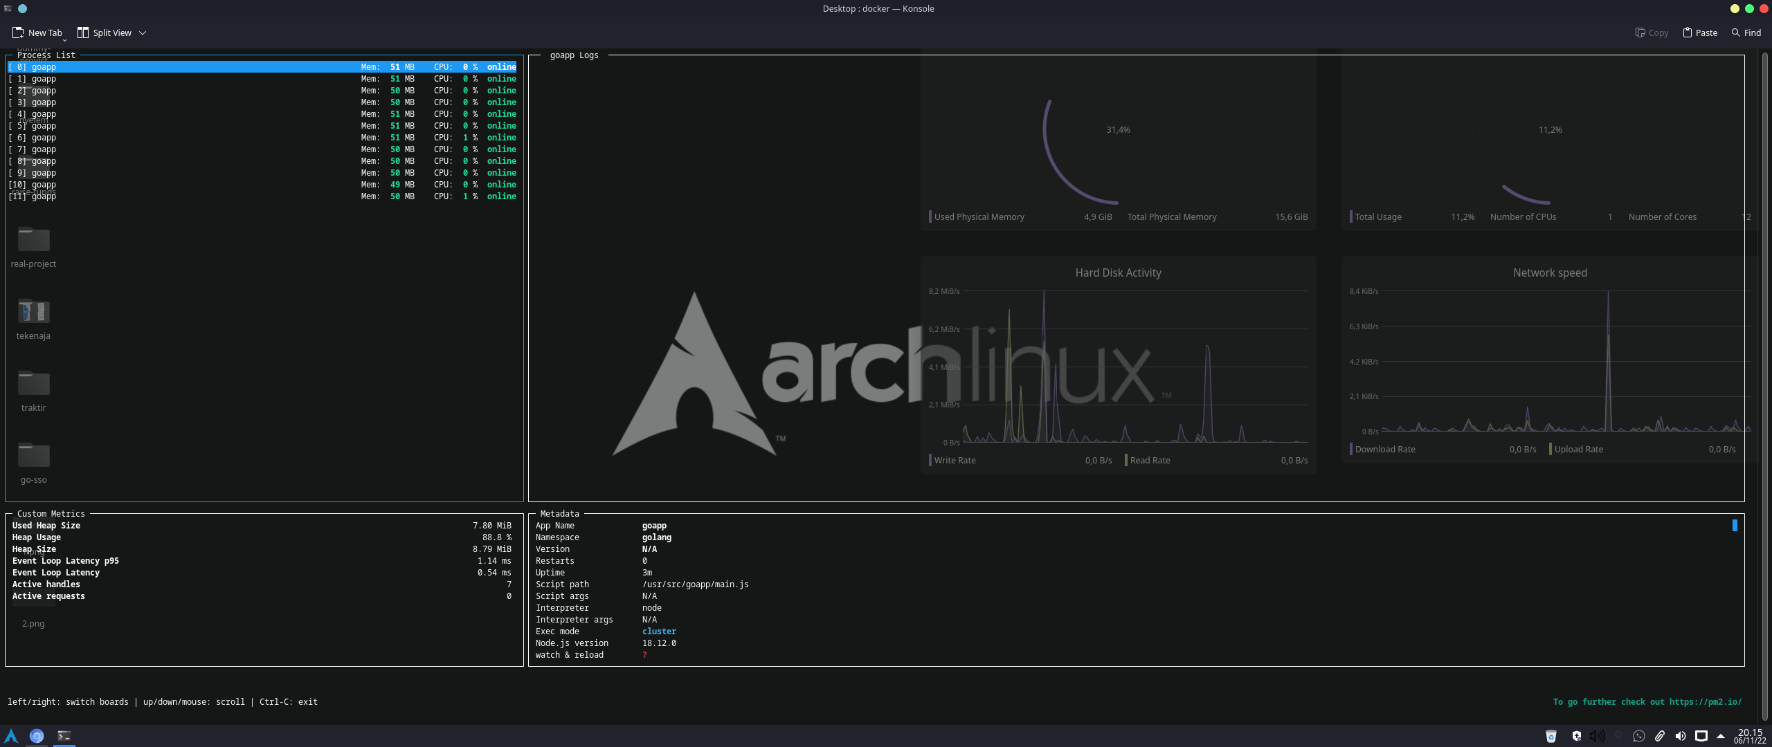This screenshot has height=747, width=1772.
Task: Open WhatsApp tray icon
Action: tap(1638, 736)
